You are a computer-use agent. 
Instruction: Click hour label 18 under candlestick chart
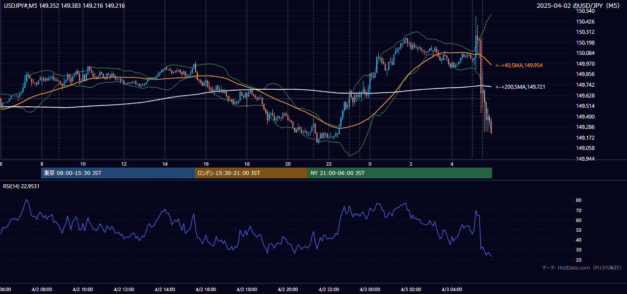click(x=247, y=164)
